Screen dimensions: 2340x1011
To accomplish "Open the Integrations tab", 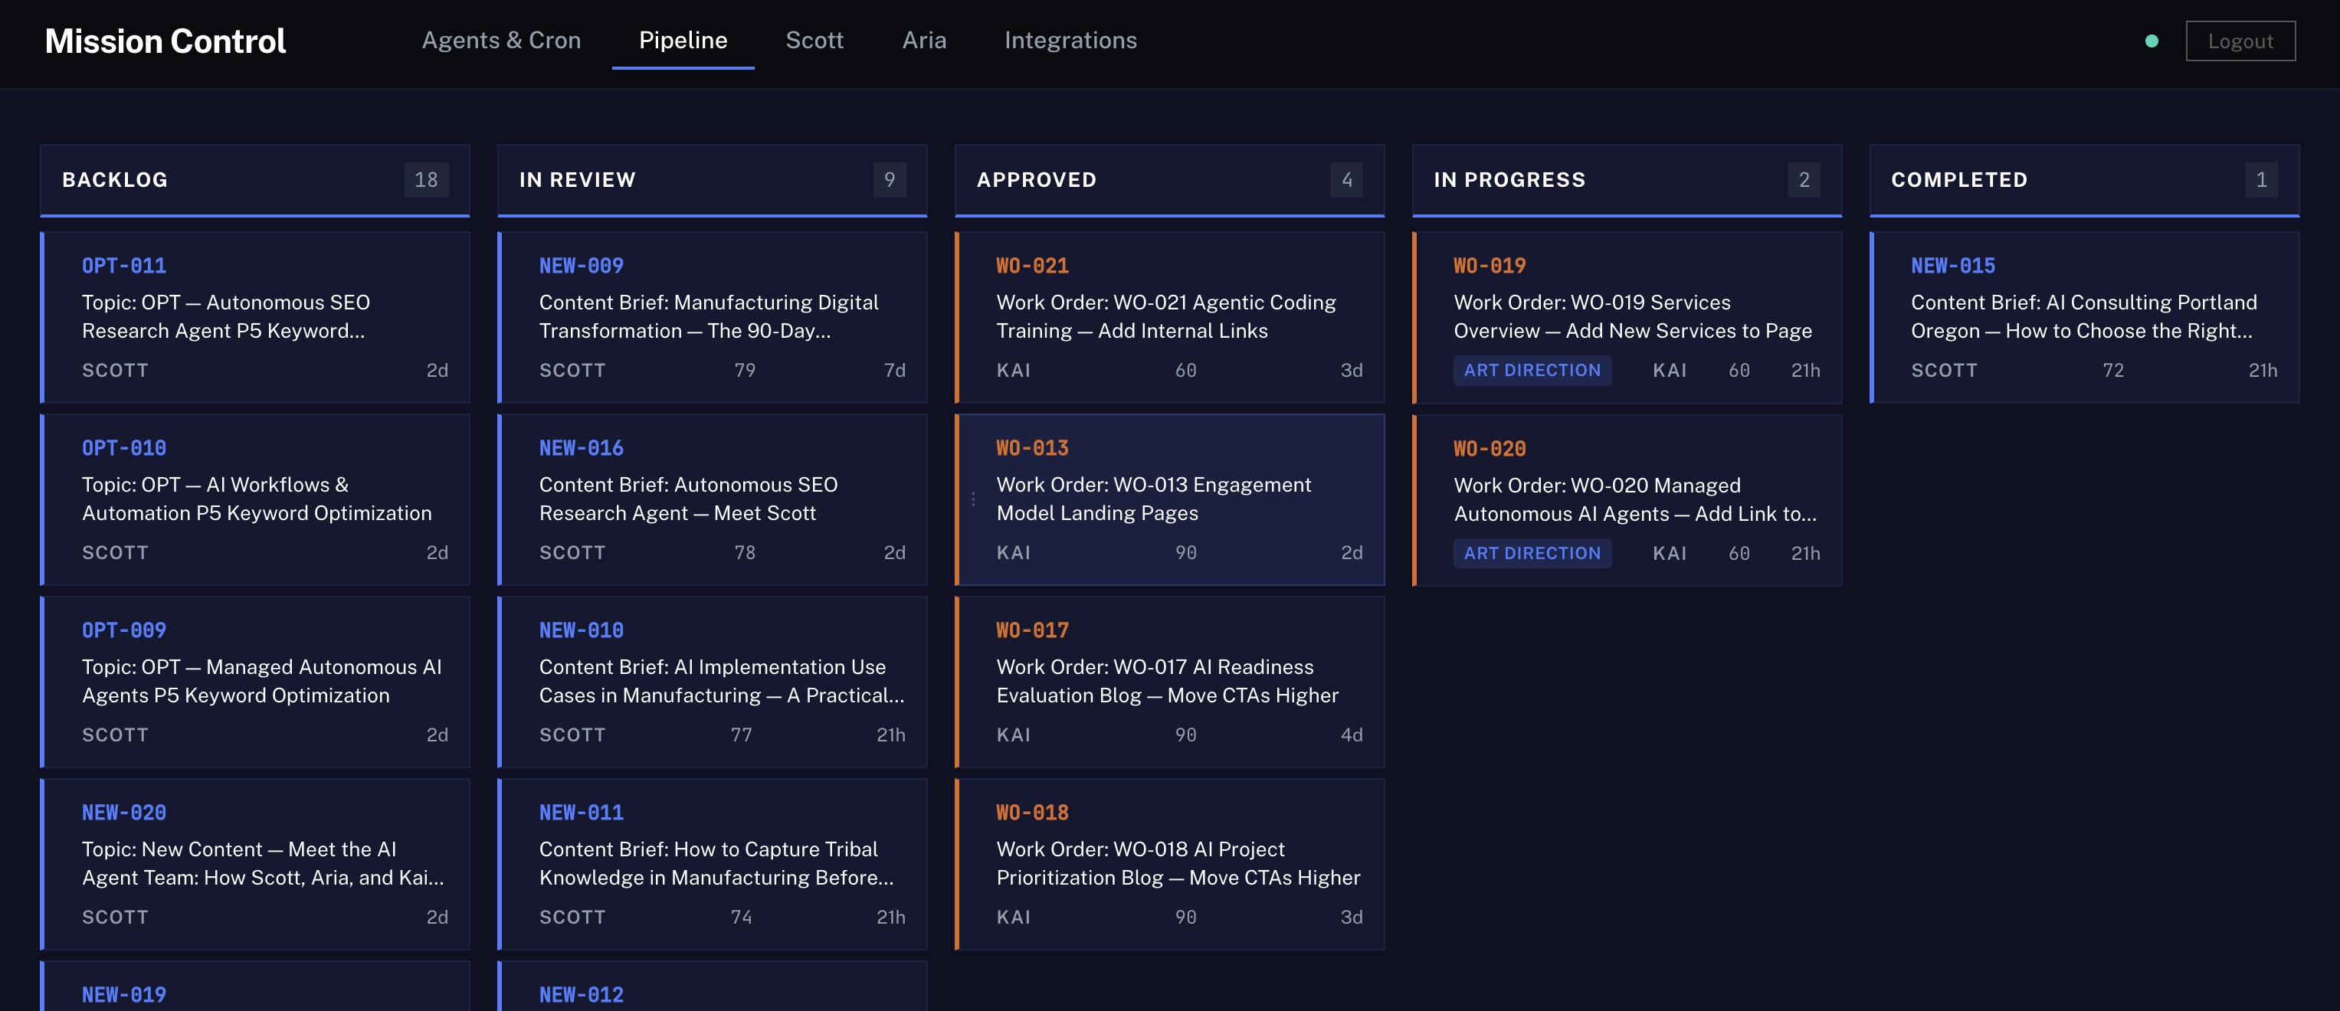I will pyautogui.click(x=1071, y=40).
